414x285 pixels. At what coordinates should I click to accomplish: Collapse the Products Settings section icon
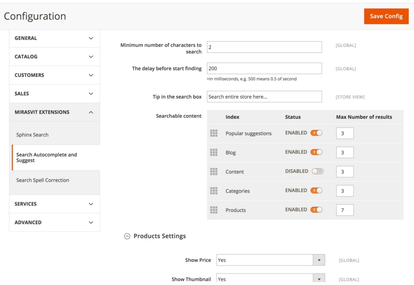click(x=127, y=236)
